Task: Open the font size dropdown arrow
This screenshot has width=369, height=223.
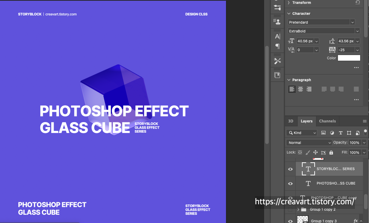Action: 316,41
